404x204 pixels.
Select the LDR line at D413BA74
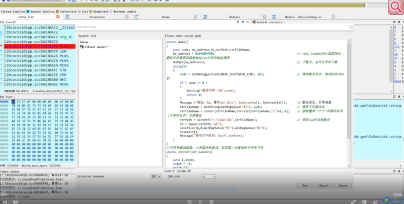[39, 51]
